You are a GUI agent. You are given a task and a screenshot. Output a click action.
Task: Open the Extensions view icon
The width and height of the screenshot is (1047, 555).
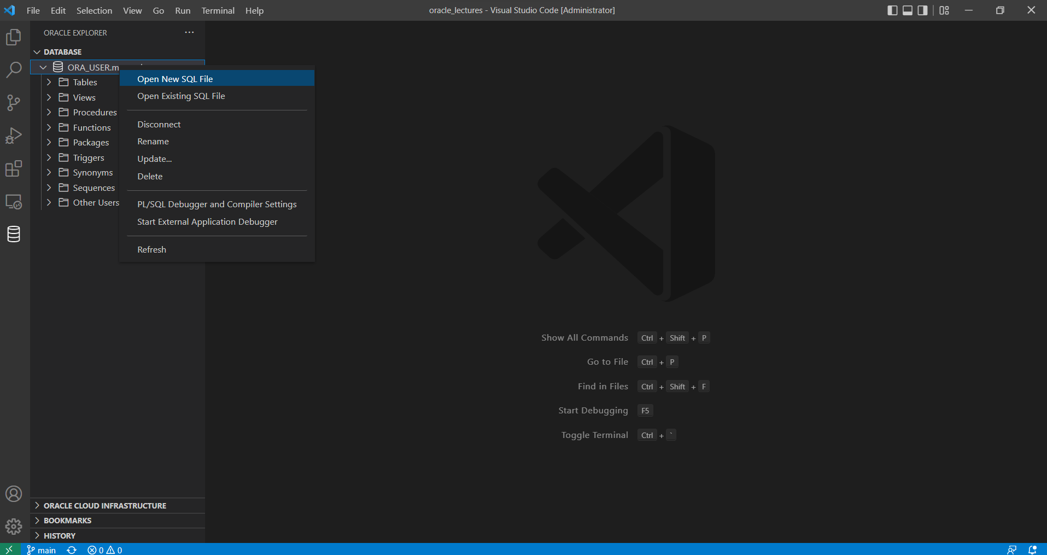point(14,168)
